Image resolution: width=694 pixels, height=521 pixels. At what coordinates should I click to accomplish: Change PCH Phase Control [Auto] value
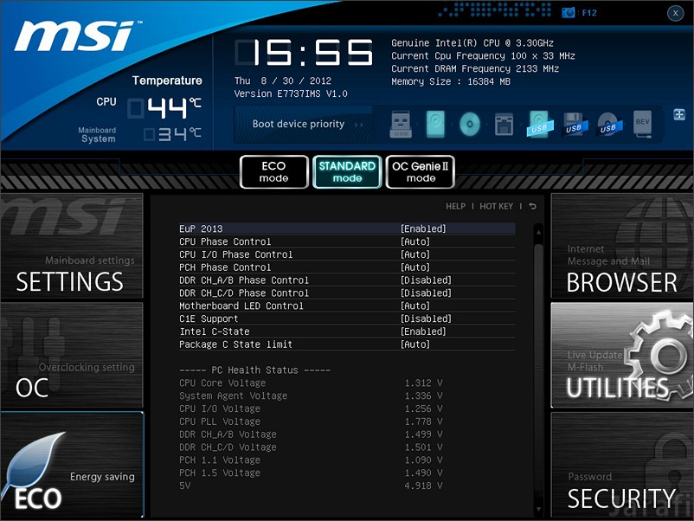click(415, 267)
